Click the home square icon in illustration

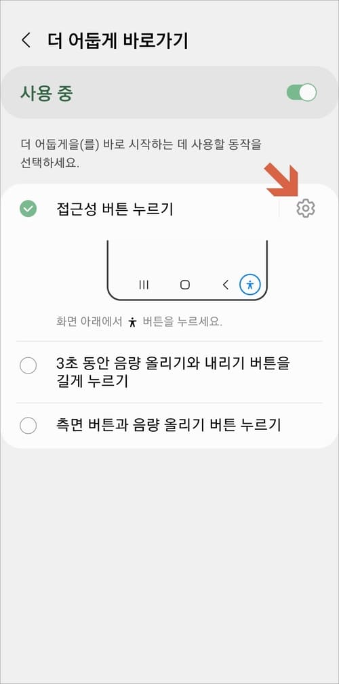pyautogui.click(x=185, y=285)
